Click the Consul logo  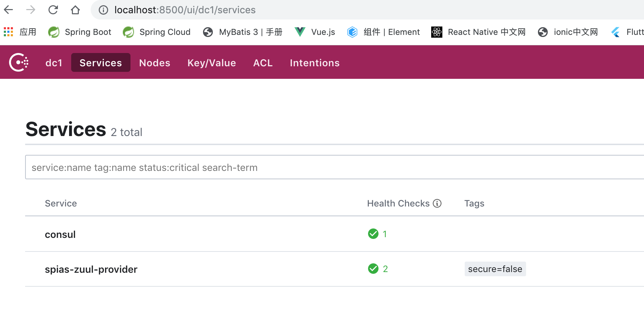pyautogui.click(x=19, y=62)
